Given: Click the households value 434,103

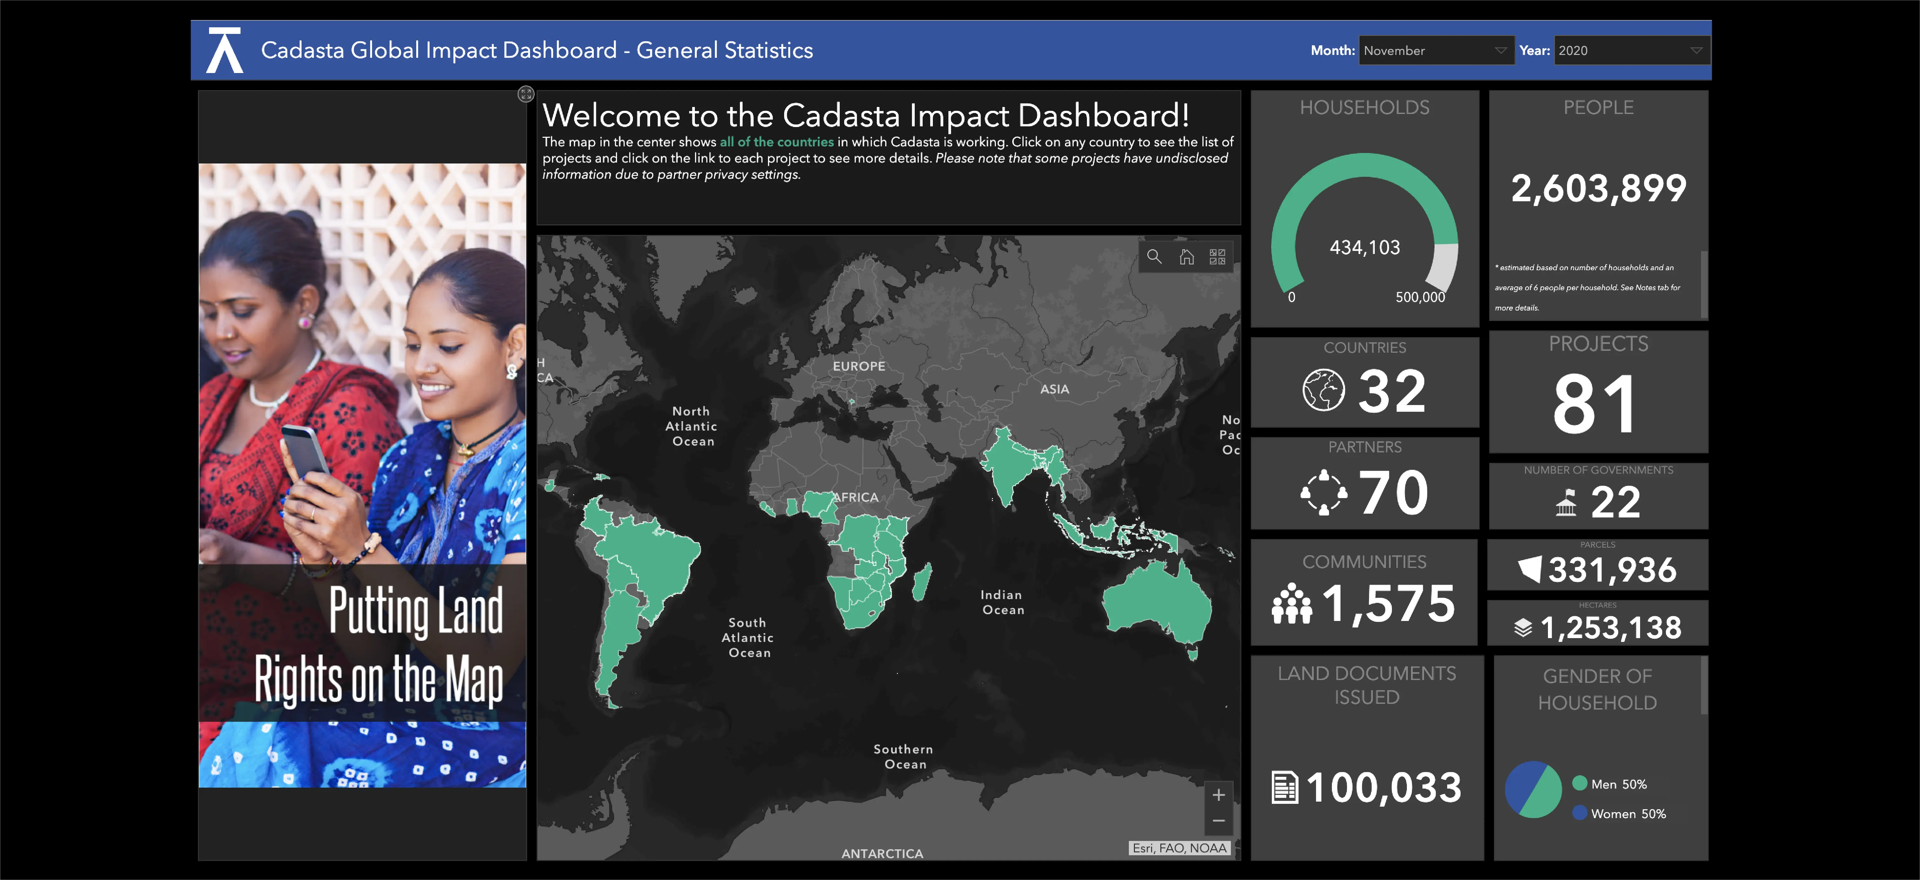Looking at the screenshot, I should pyautogui.click(x=1365, y=247).
